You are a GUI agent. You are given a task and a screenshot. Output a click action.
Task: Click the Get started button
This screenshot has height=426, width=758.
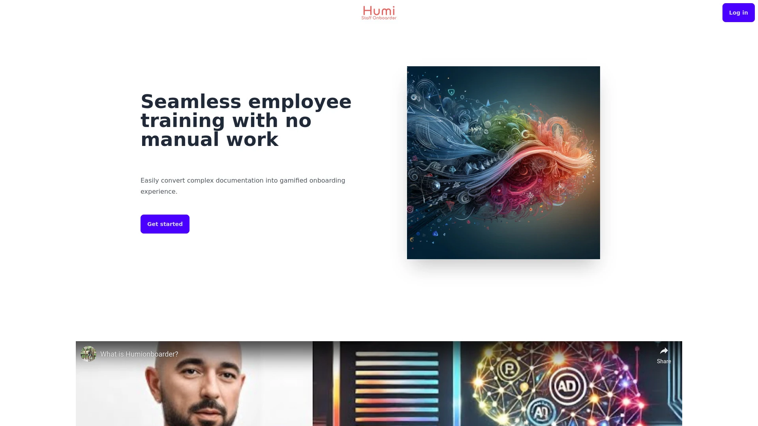[x=165, y=224]
